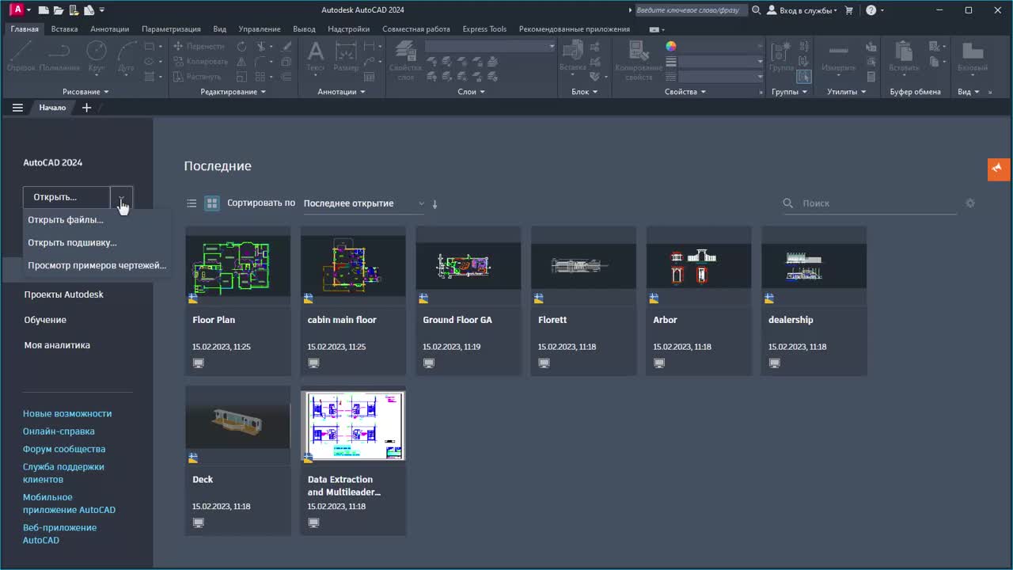Switch recent files to list view

coord(192,203)
